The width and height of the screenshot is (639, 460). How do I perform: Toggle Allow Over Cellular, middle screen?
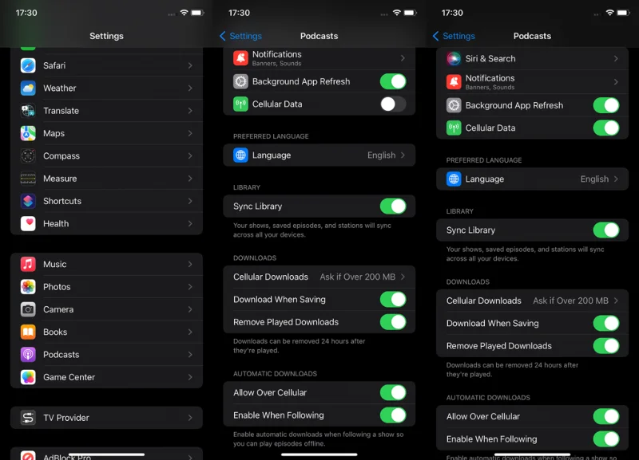tap(393, 392)
